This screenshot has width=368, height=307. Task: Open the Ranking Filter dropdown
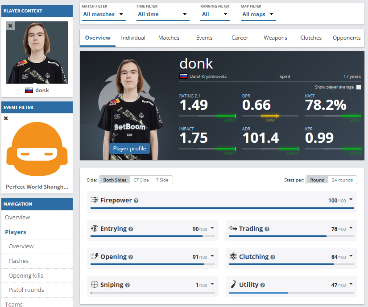[x=215, y=14]
